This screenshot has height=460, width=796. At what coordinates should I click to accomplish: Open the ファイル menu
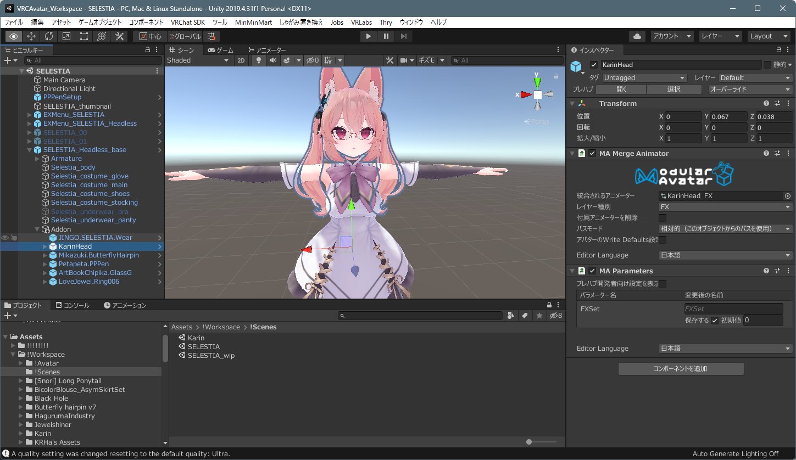[x=14, y=23]
